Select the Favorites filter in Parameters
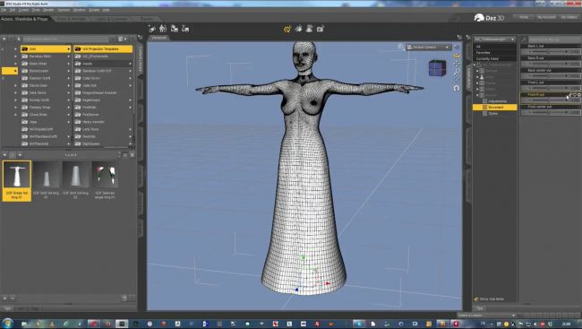 pyautogui.click(x=484, y=53)
